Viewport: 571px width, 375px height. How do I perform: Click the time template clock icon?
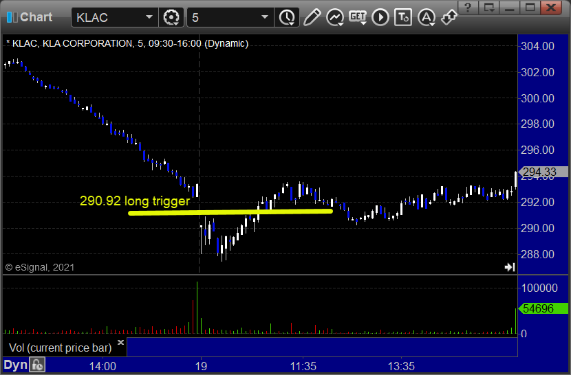click(x=287, y=17)
